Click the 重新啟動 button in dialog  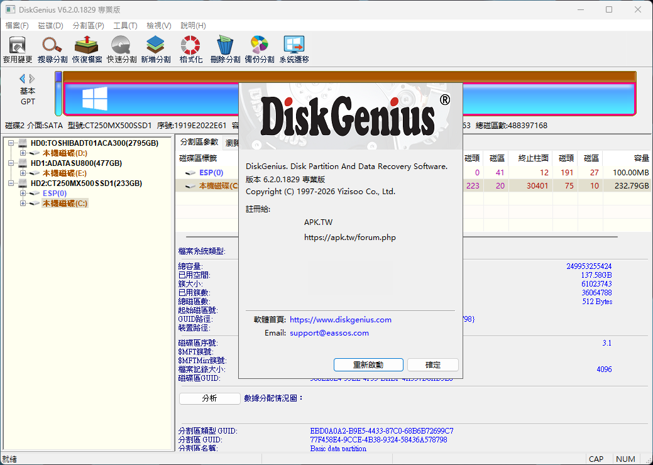coord(368,365)
